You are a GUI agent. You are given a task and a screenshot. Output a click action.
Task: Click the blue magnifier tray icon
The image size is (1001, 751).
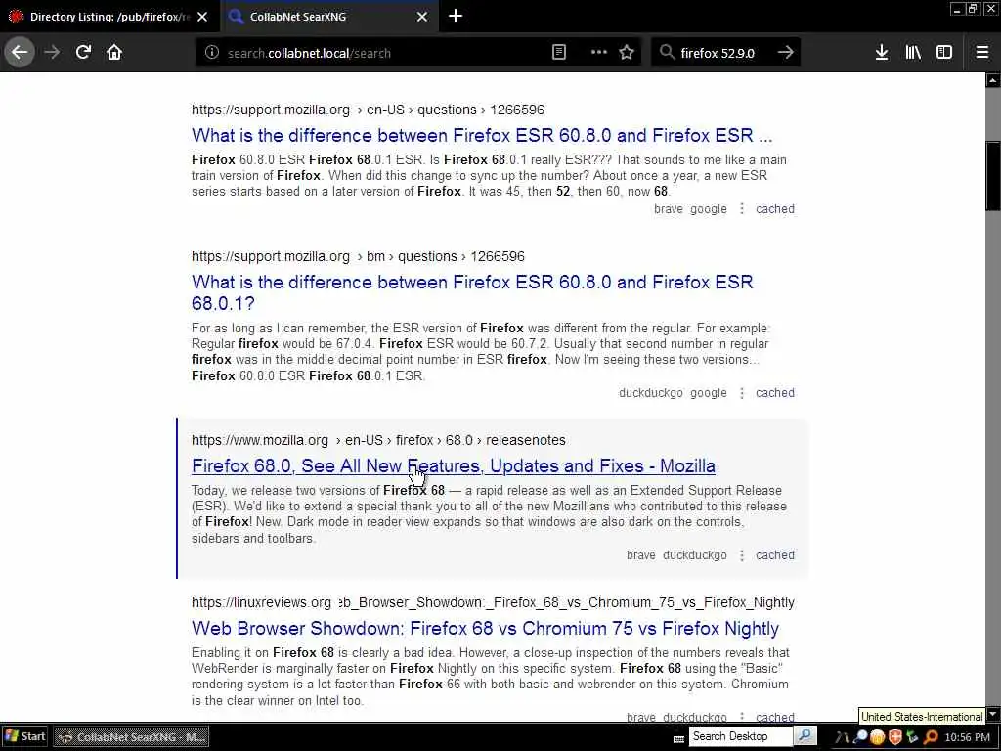pos(860,737)
